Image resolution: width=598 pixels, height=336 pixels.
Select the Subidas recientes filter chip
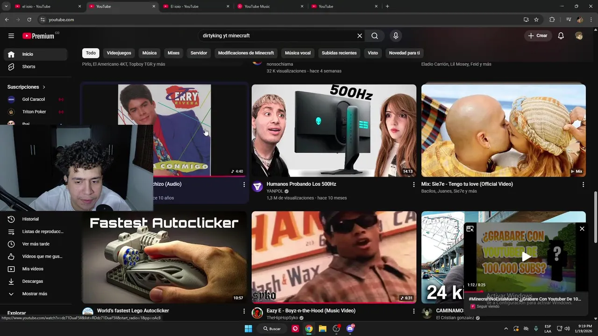(339, 53)
